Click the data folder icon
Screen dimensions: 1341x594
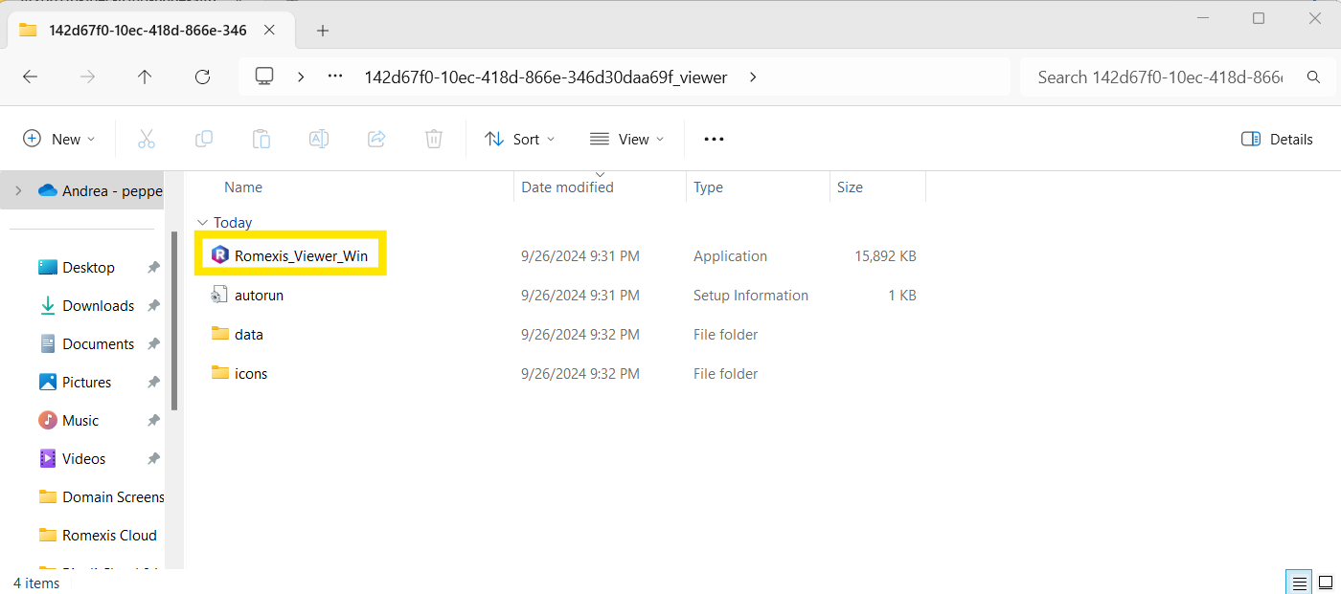(x=220, y=334)
